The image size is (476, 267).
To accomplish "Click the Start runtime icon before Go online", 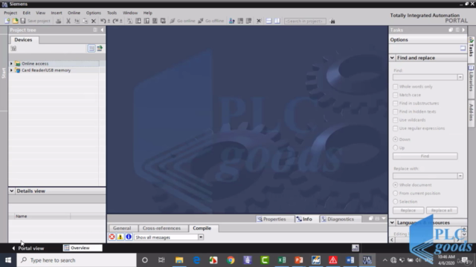I will (x=163, y=21).
